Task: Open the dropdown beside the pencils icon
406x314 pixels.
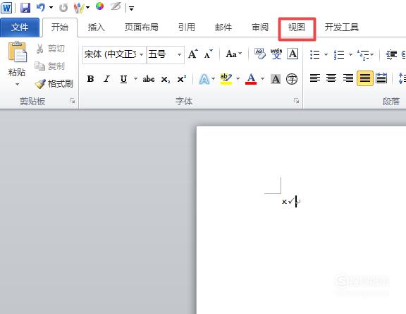Action: 88,8
